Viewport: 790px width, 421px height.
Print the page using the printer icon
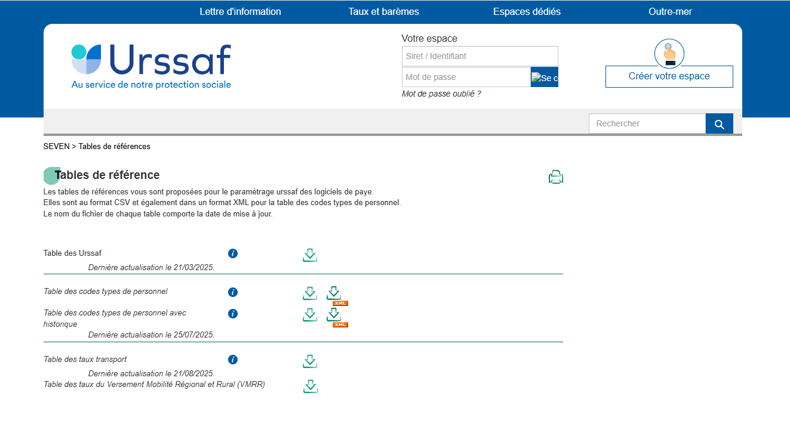tap(556, 177)
